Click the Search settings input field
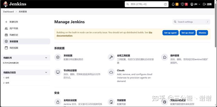This screenshot has height=107, width=217. coord(191,22)
